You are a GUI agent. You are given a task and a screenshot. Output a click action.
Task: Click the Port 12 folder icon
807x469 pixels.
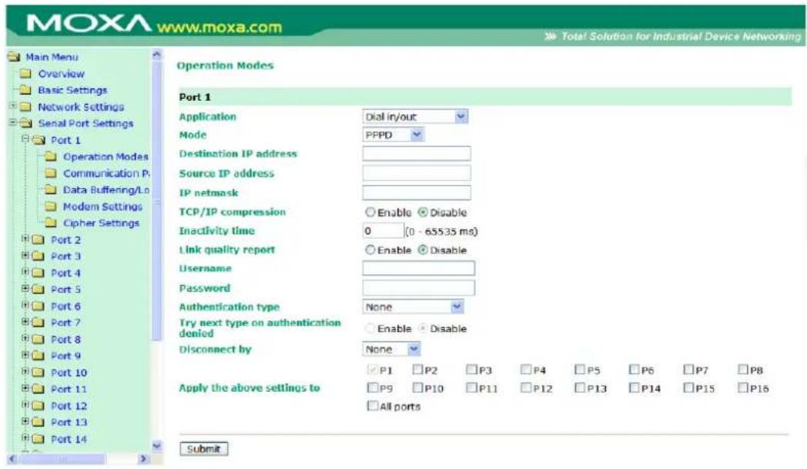point(39,406)
